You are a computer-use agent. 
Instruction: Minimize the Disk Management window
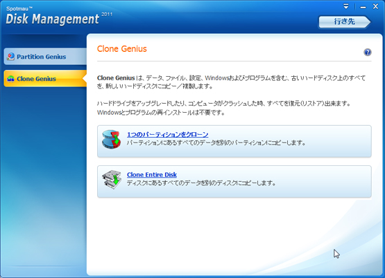(x=363, y=7)
